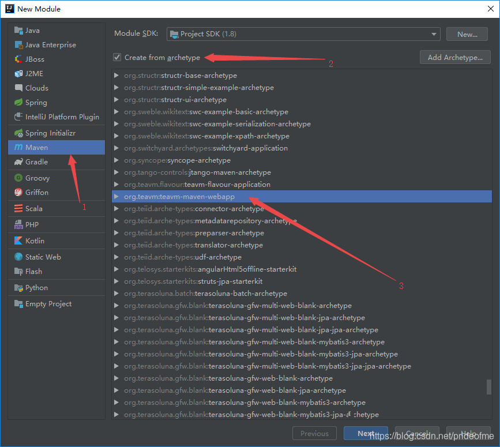Click the IntelliJ logo in title bar
The image size is (500, 447).
pos(10,9)
